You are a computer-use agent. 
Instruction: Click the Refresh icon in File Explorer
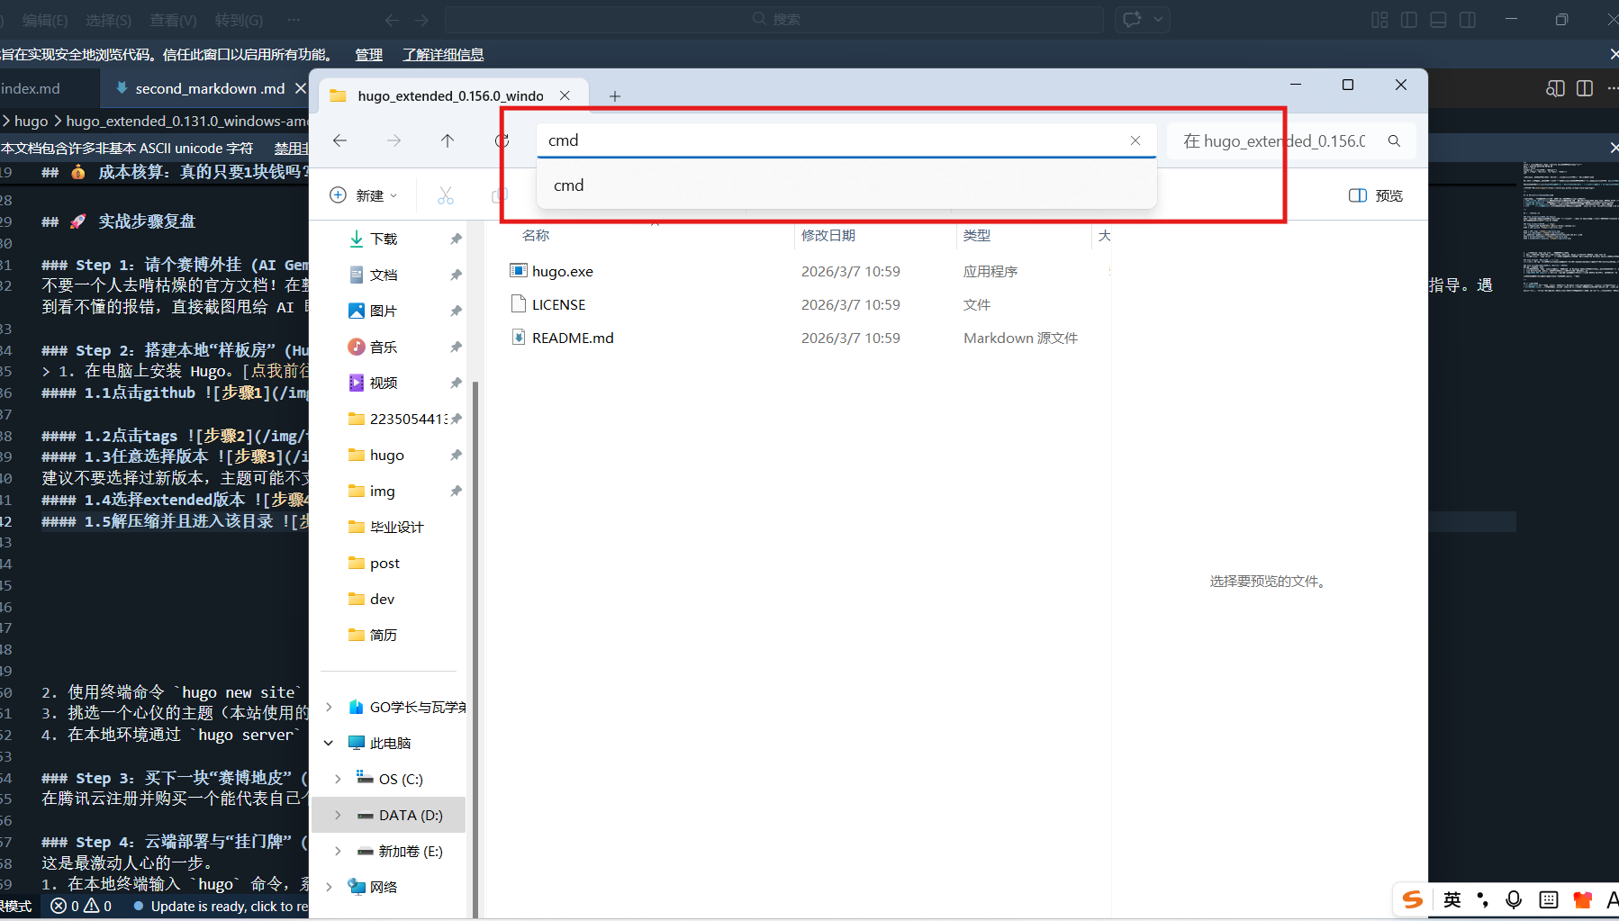coord(501,140)
